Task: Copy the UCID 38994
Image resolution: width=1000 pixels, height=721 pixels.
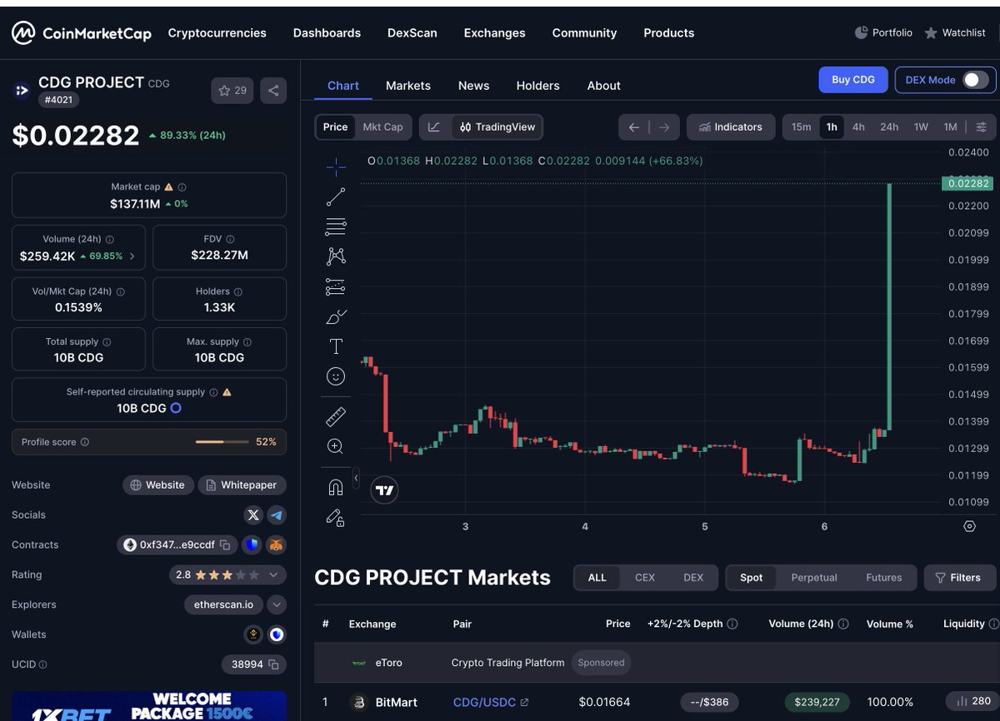Action: (273, 664)
